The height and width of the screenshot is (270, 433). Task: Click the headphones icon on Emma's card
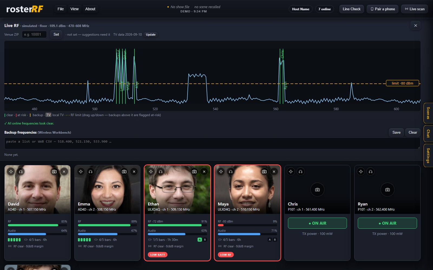tap(91, 171)
